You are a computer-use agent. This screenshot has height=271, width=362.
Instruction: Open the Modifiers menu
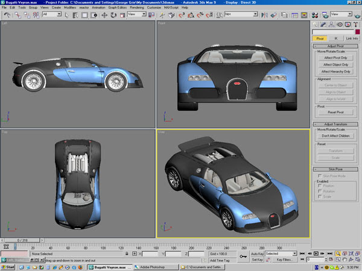coord(70,7)
